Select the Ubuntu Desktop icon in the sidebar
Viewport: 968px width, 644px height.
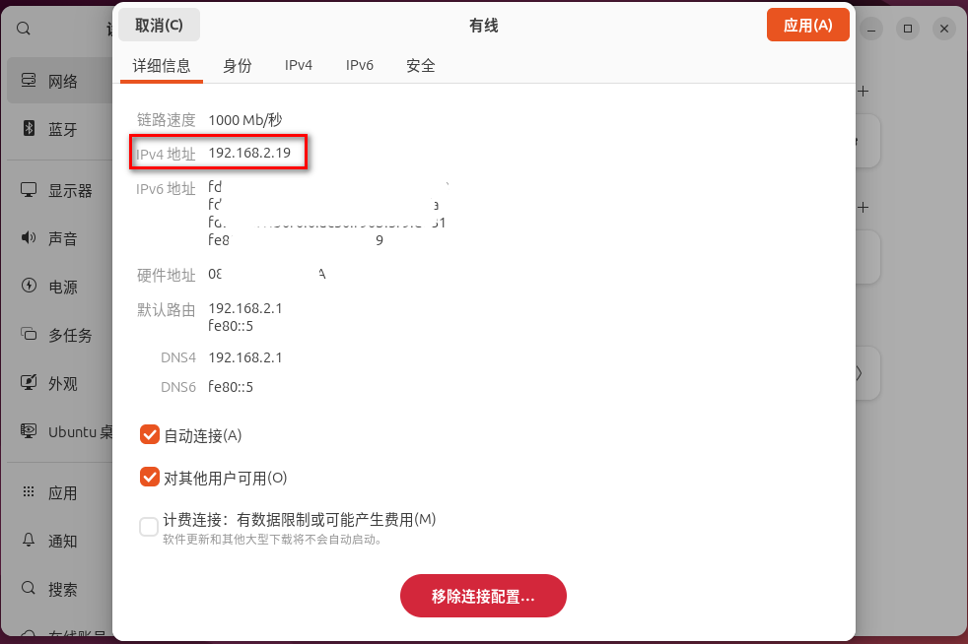tap(29, 430)
